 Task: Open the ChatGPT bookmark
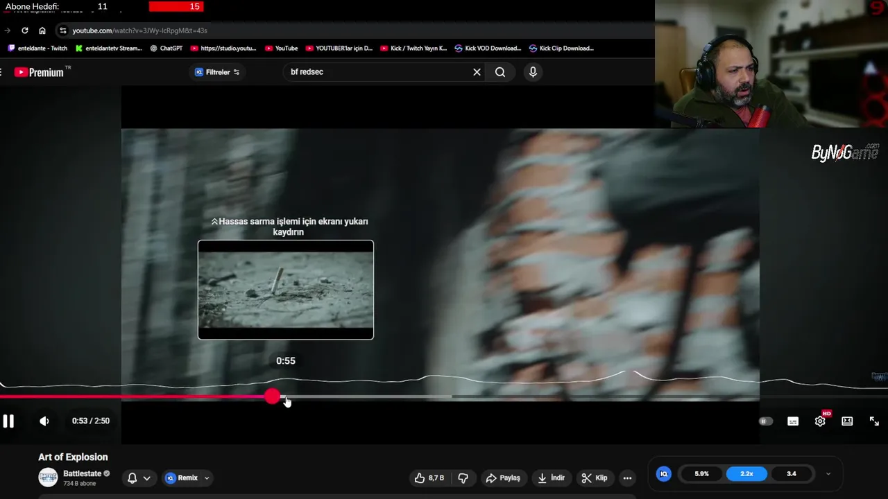pyautogui.click(x=166, y=49)
